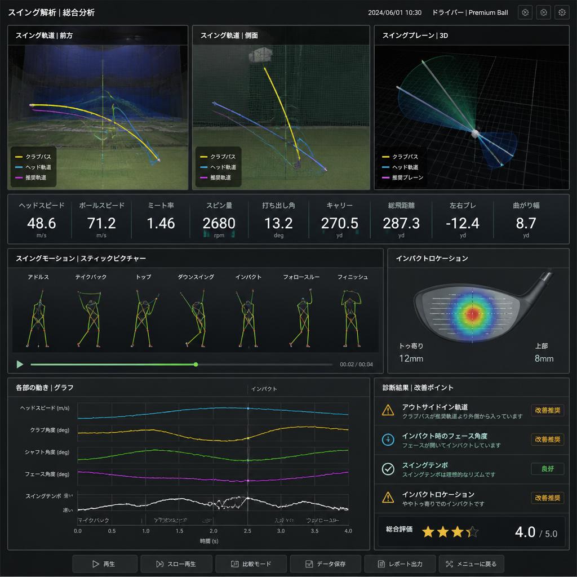
Task: Export a report with レポート出力
Action: point(400,563)
